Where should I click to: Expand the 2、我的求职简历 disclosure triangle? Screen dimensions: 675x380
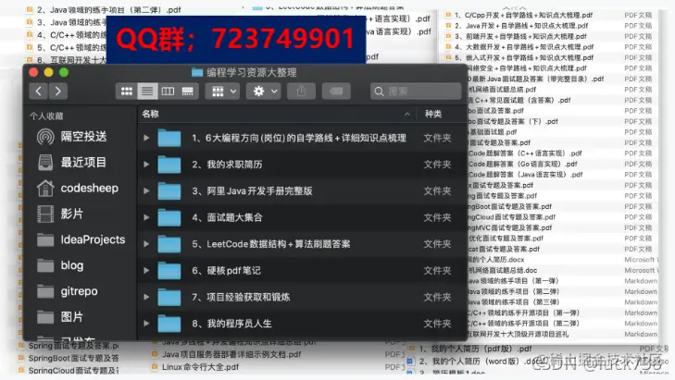146,165
